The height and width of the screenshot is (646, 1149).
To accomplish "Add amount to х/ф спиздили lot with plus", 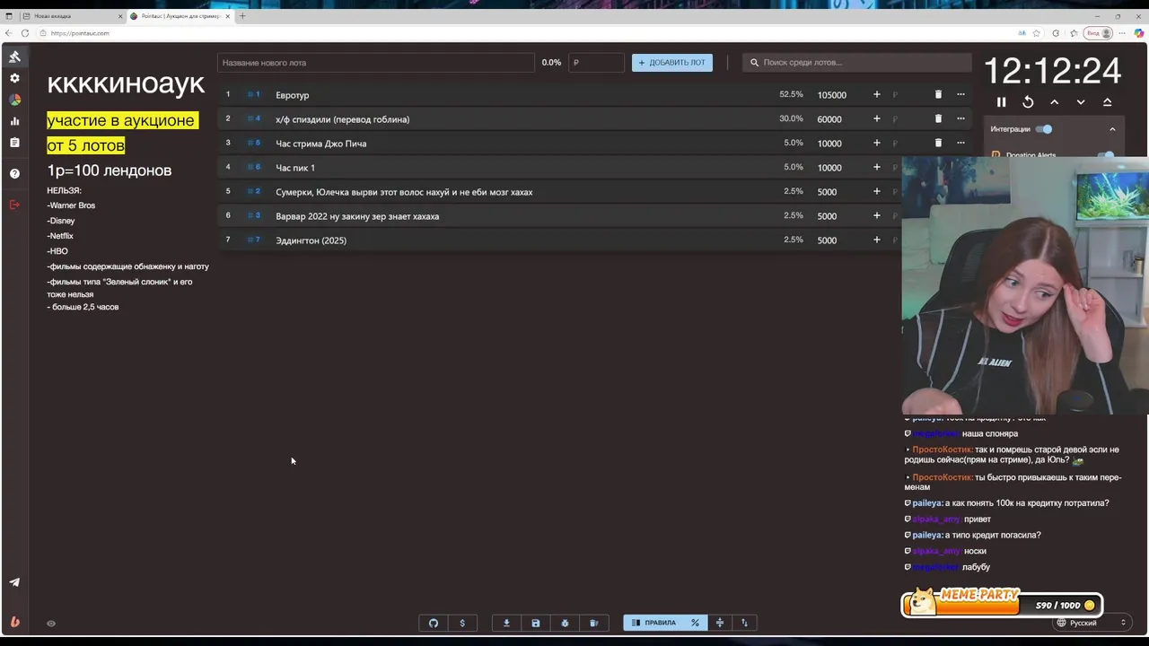I will pyautogui.click(x=877, y=118).
